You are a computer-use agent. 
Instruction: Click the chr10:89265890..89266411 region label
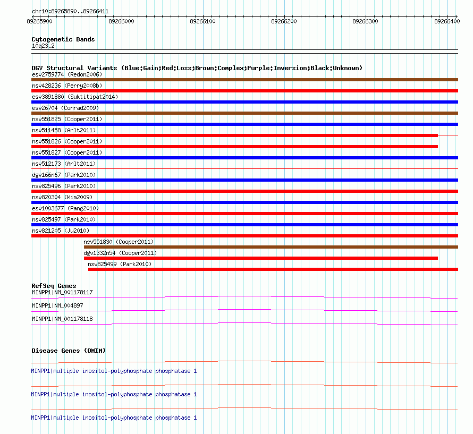[70, 12]
